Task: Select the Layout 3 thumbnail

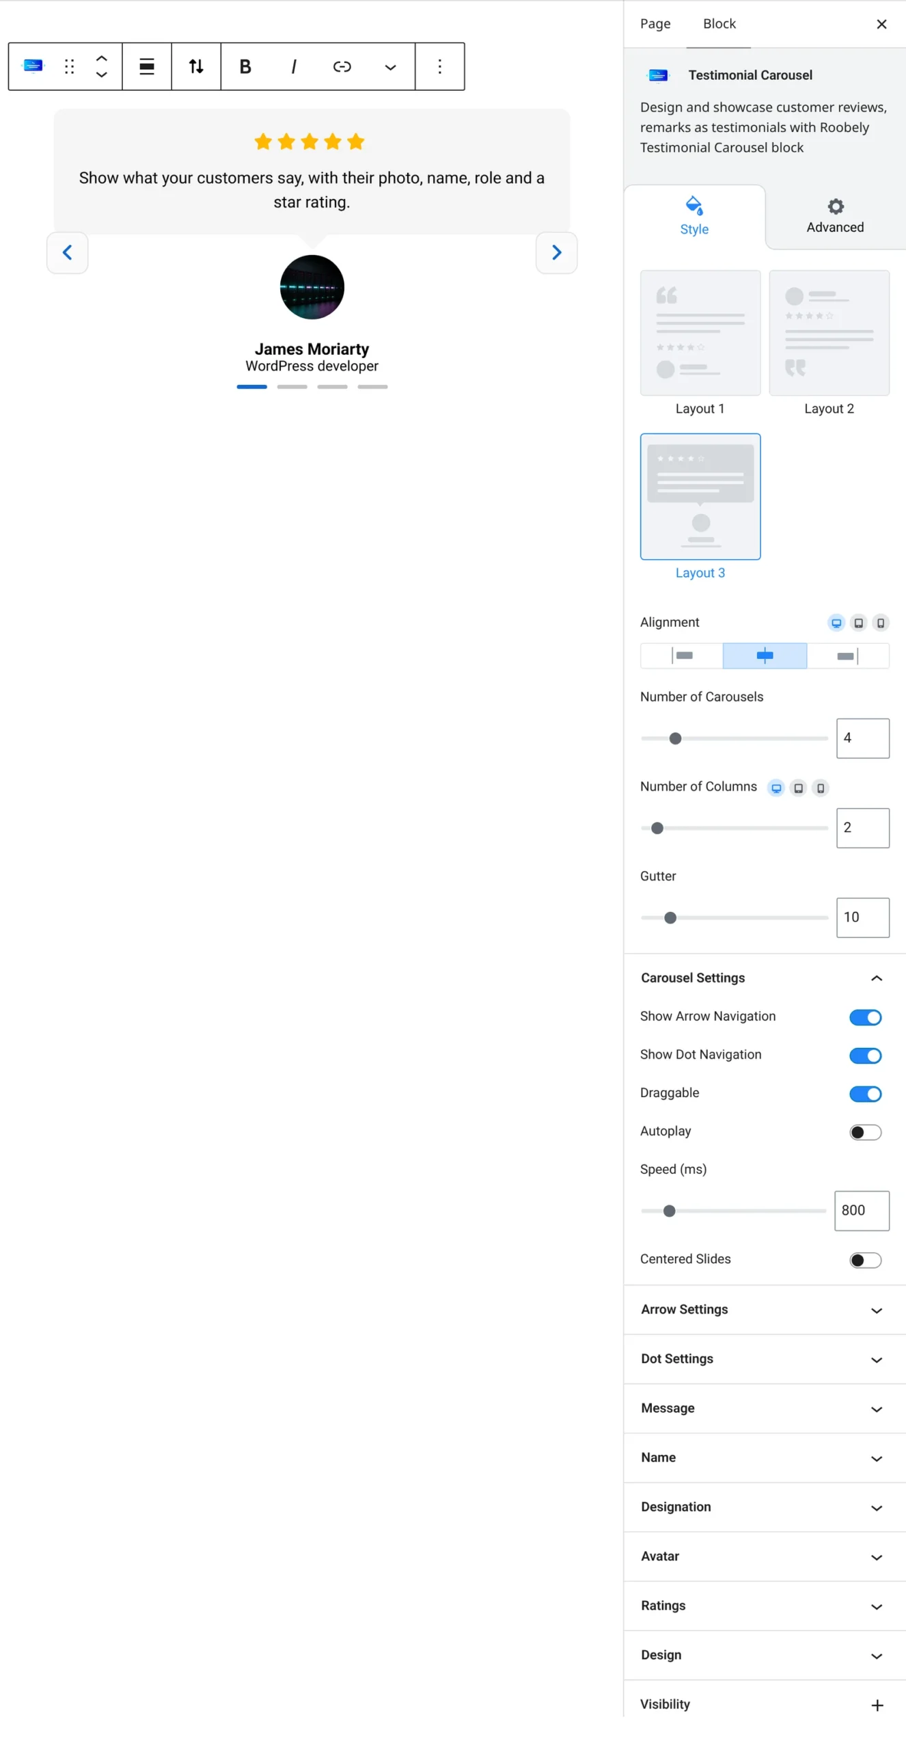Action: pos(700,496)
